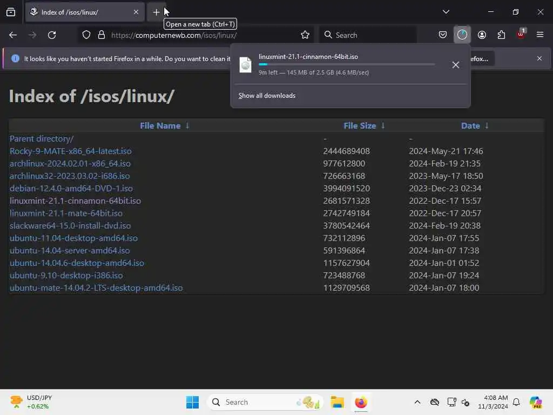Viewport: 553px width, 415px height.
Task: Sort table by Date header
Action: [x=470, y=125]
